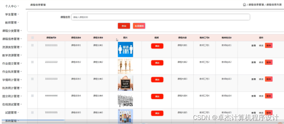
Task: Click 查看 for 课程名称3 row
Action: click(254, 79)
